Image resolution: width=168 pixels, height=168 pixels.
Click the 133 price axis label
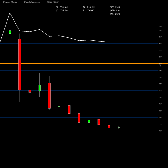coord(160,111)
